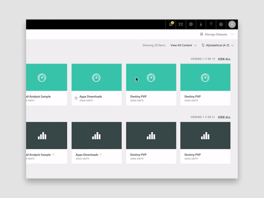The image size is (264, 198).
Task: Open the ellipsis menu beside Manage Datasets
Action: coord(232,34)
